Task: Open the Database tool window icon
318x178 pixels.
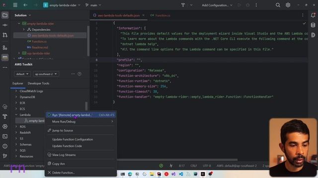Action: point(313,25)
